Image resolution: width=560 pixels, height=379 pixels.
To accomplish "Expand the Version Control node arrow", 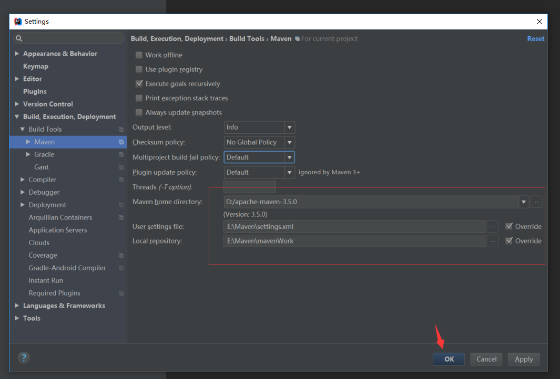I will pyautogui.click(x=17, y=104).
